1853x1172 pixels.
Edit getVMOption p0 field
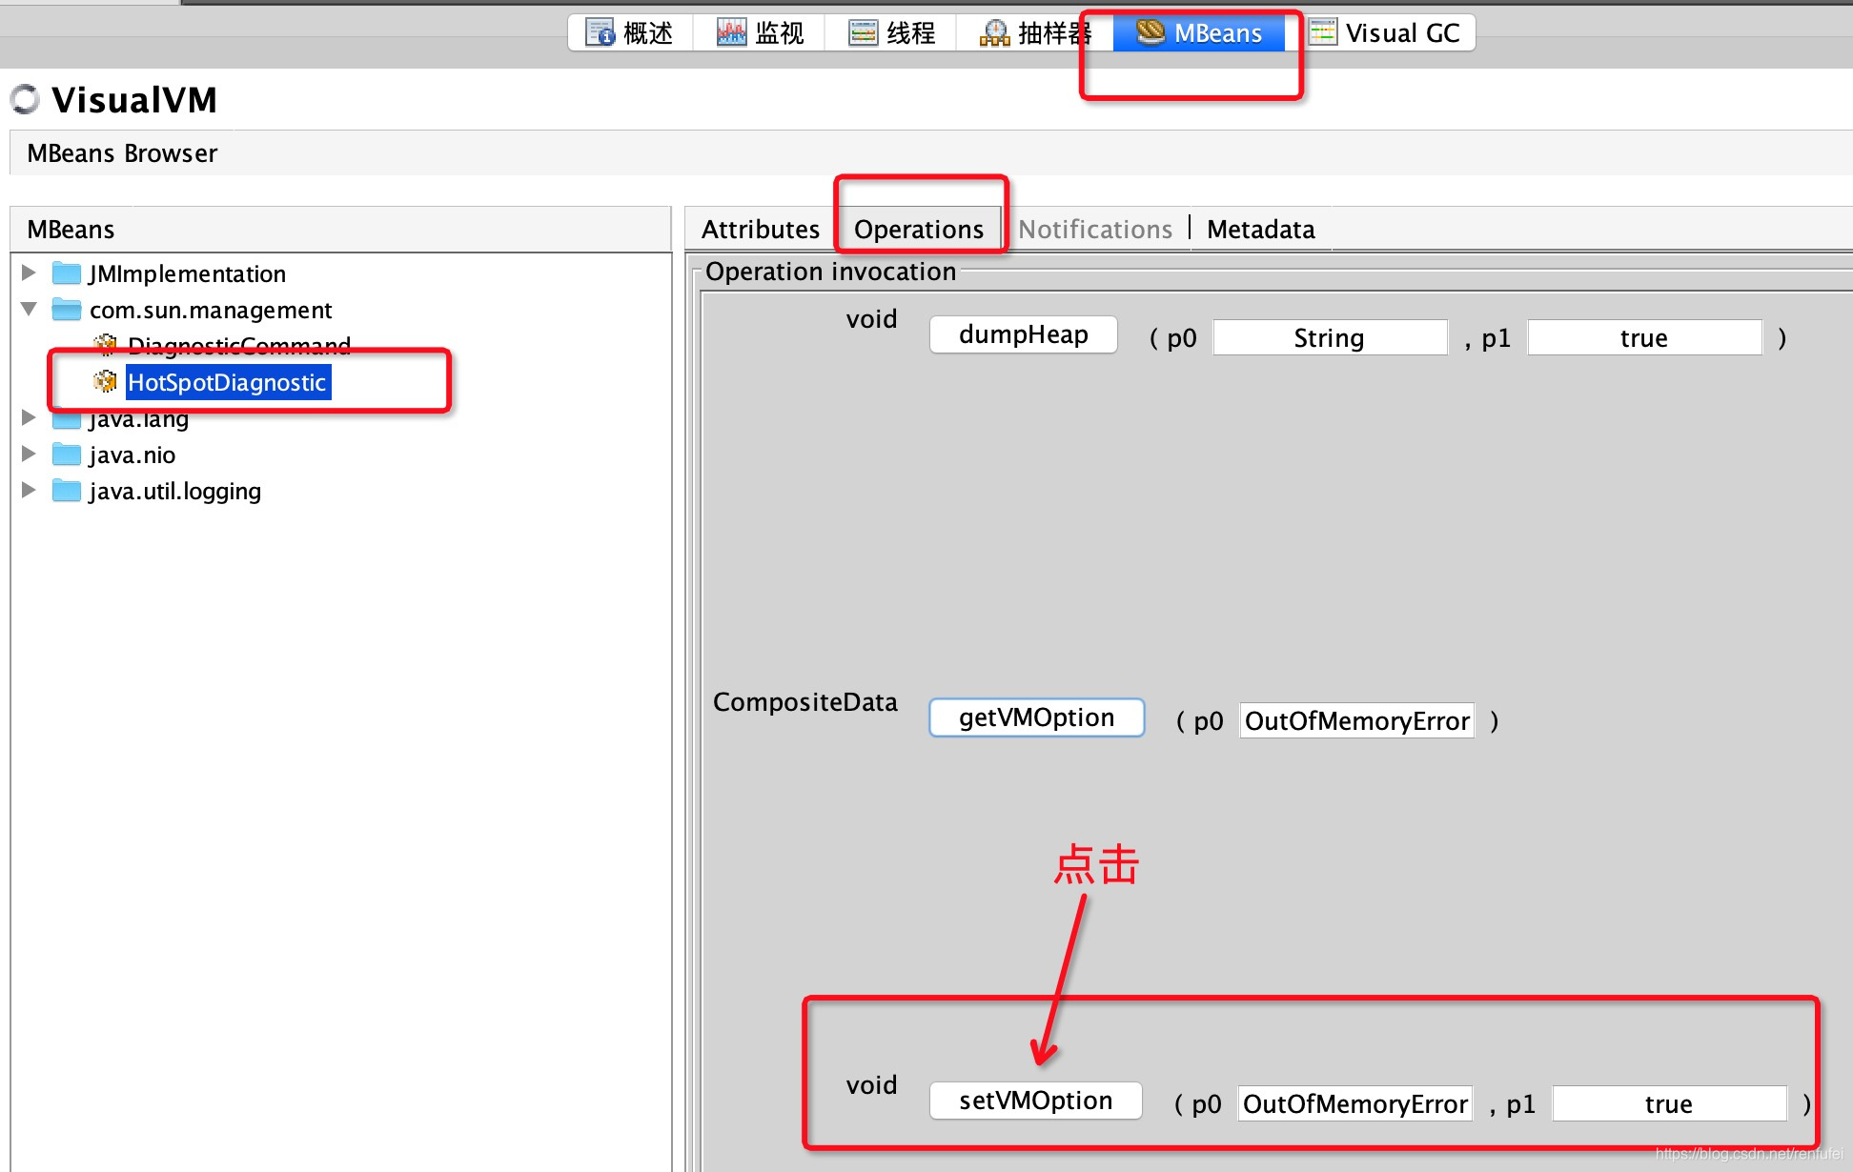1356,721
